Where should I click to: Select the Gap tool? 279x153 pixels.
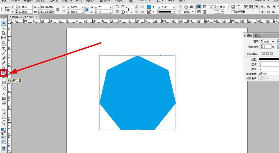pos(4,38)
